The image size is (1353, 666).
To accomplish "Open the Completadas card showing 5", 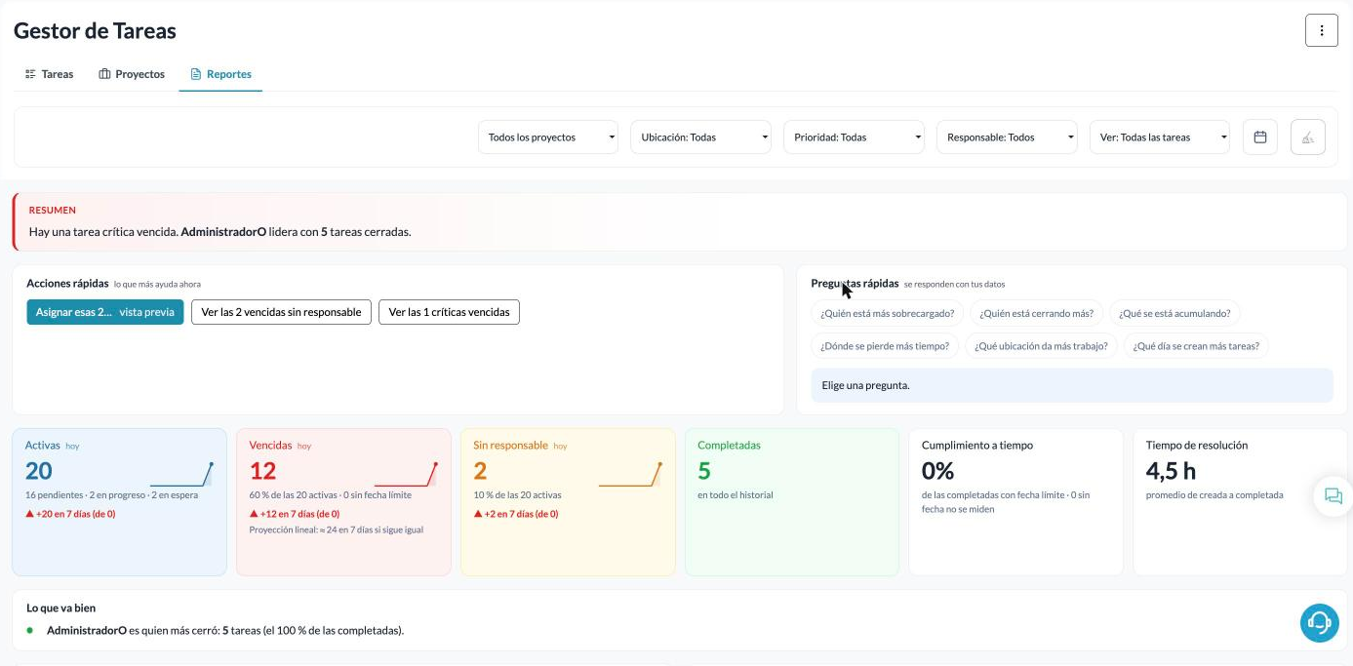I will click(x=792, y=502).
